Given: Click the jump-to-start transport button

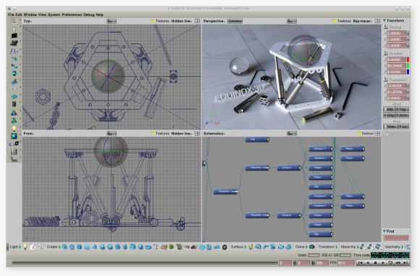Looking at the screenshot, I should pos(361,263).
